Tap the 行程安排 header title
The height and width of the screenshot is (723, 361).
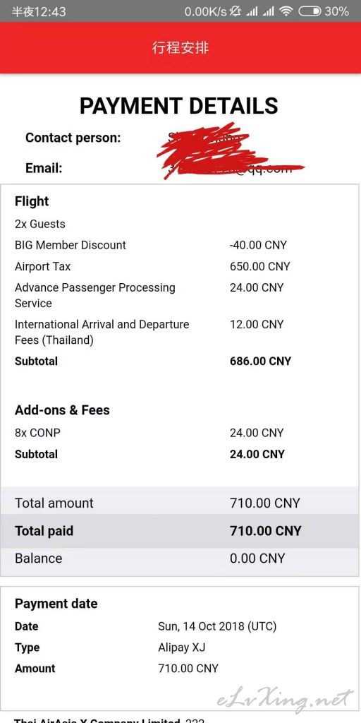click(x=180, y=47)
